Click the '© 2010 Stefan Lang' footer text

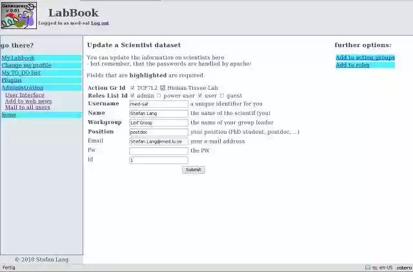(x=41, y=259)
